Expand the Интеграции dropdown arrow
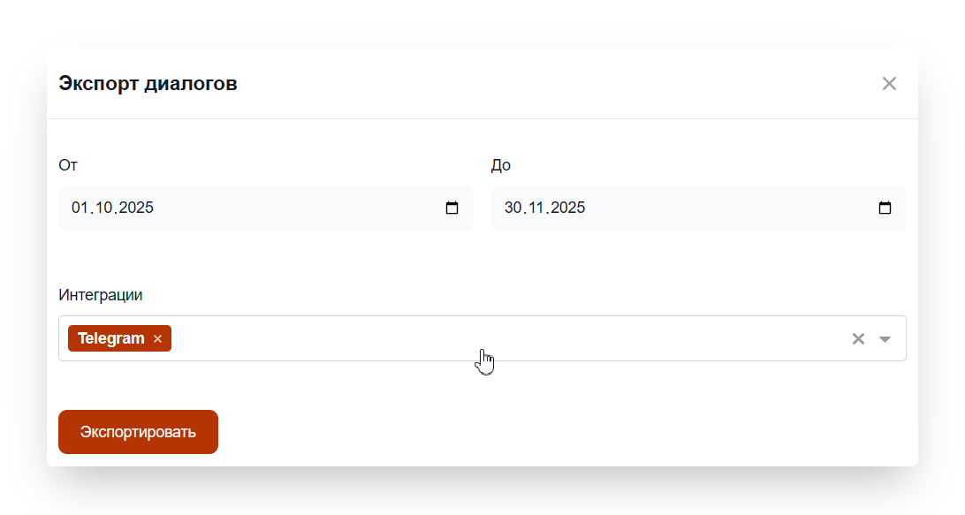 pos(885,339)
